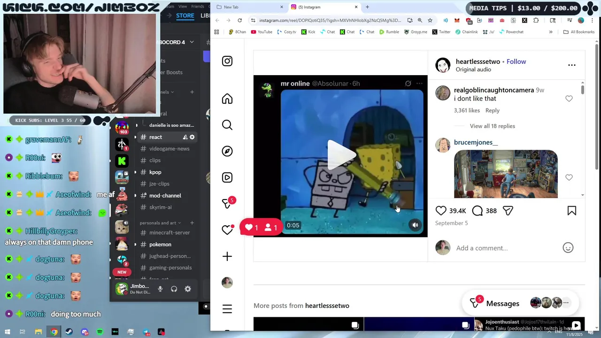This screenshot has width=601, height=338.
Task: Open heartlesssetwo profile from post header
Action: click(x=478, y=61)
